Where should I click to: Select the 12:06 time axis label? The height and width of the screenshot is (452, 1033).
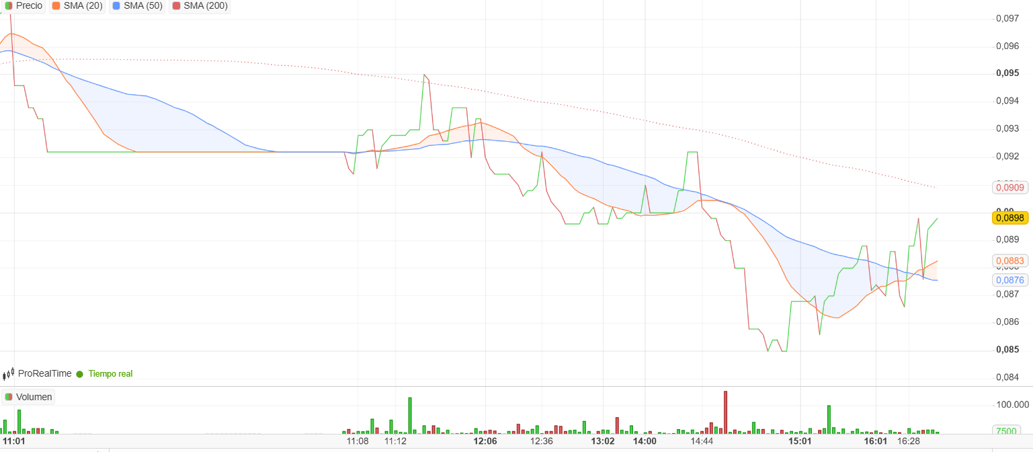point(485,441)
